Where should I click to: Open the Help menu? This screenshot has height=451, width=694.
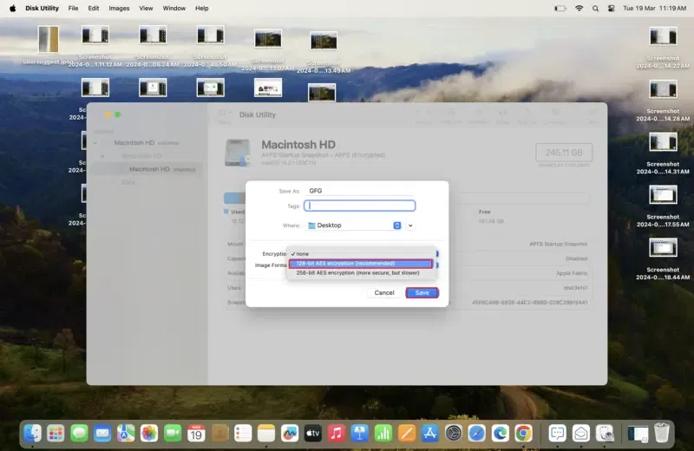point(202,9)
